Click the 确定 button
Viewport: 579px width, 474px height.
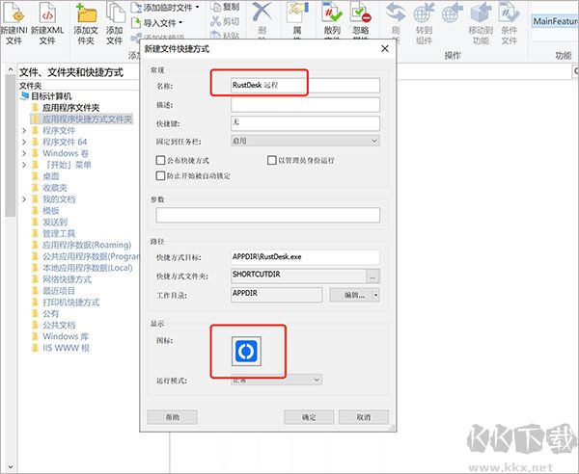click(309, 418)
